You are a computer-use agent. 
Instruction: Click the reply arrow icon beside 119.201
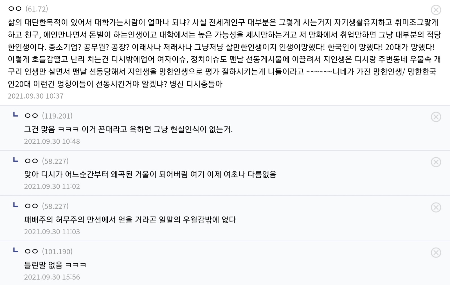point(16,115)
